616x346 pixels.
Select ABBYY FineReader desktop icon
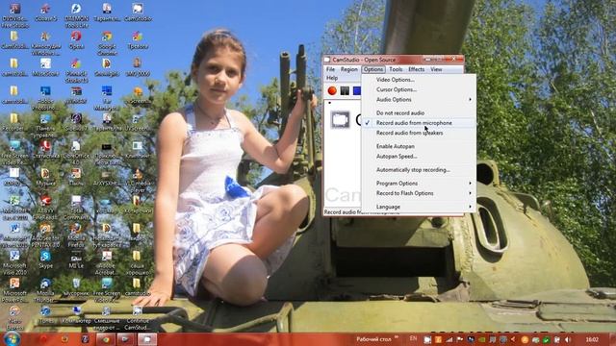point(45,208)
